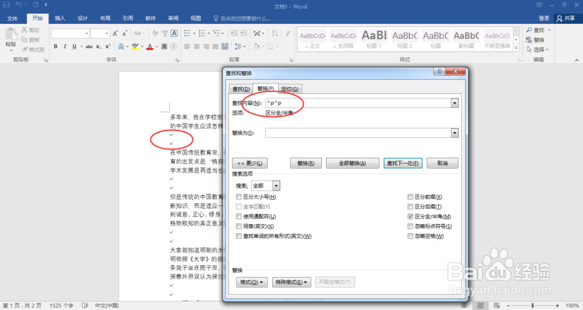
Task: Open the dialog Help question-mark button
Action: tap(439, 71)
